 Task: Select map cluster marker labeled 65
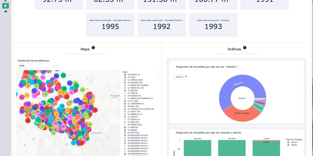tap(50, 101)
